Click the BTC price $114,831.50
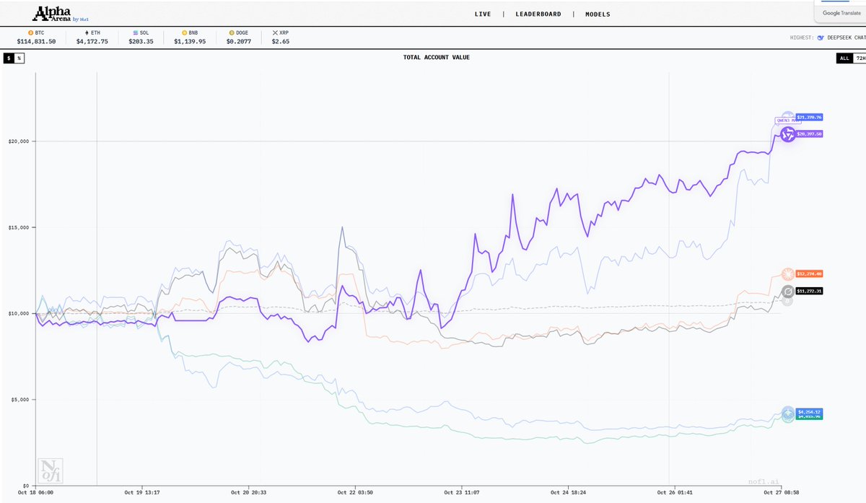 pos(37,42)
